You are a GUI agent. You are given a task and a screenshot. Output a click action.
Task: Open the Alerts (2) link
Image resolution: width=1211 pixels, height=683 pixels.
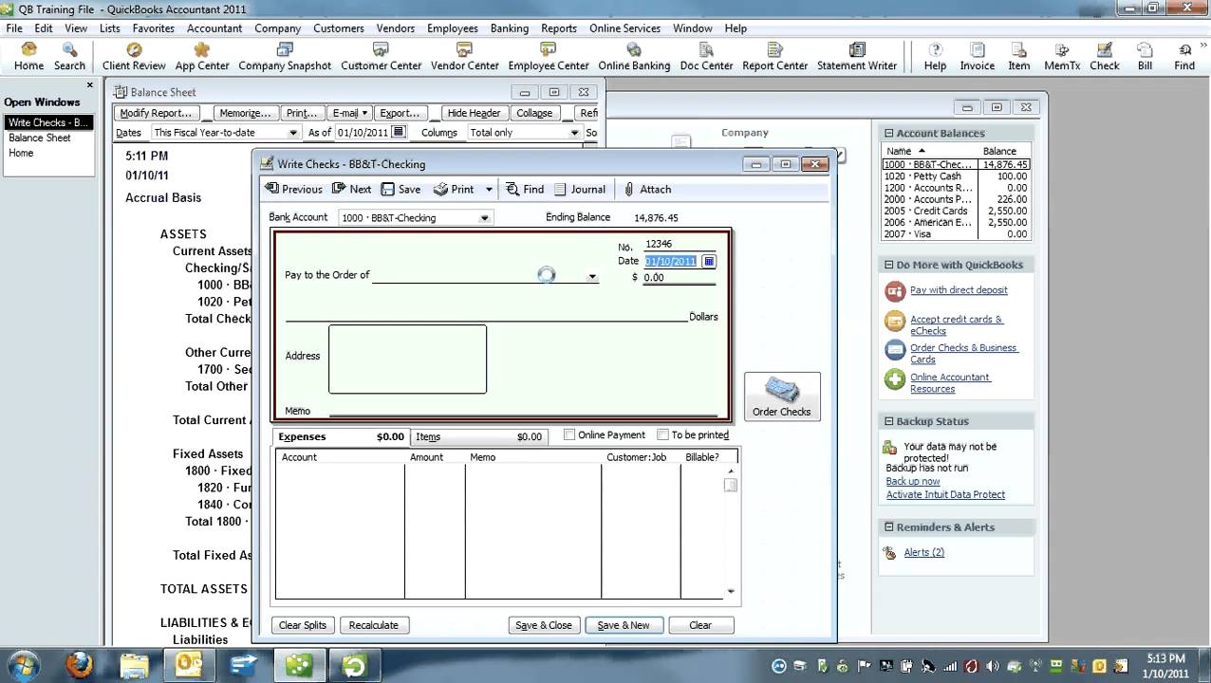tap(924, 552)
